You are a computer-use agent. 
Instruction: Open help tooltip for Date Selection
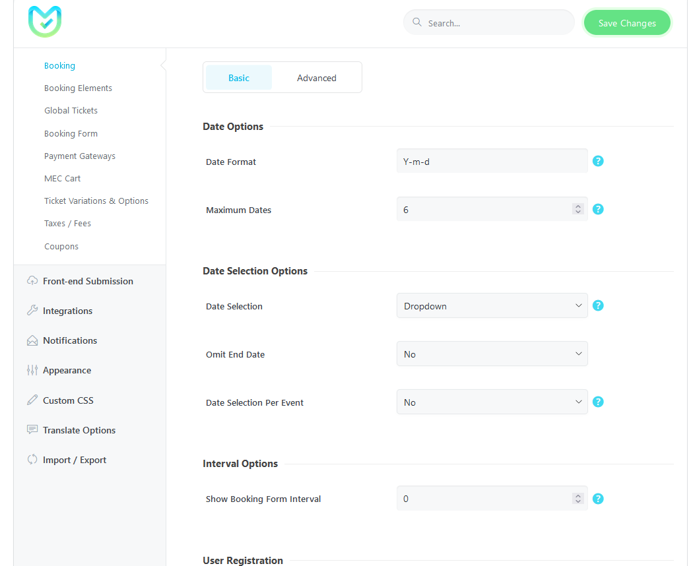pos(597,305)
